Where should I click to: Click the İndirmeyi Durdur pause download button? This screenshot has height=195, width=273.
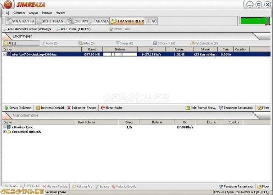[x=50, y=108]
